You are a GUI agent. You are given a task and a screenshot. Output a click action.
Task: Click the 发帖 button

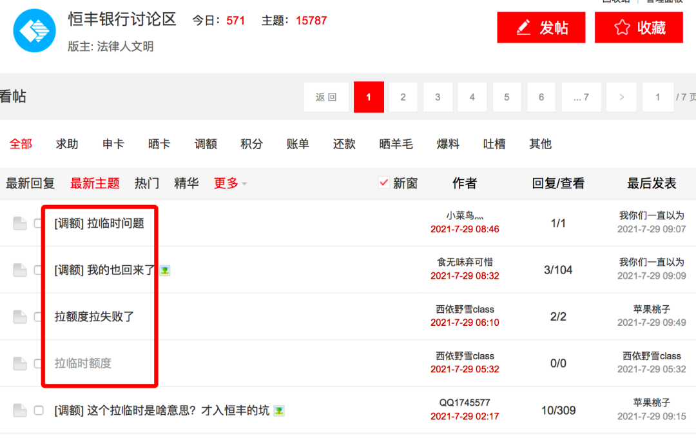[541, 28]
